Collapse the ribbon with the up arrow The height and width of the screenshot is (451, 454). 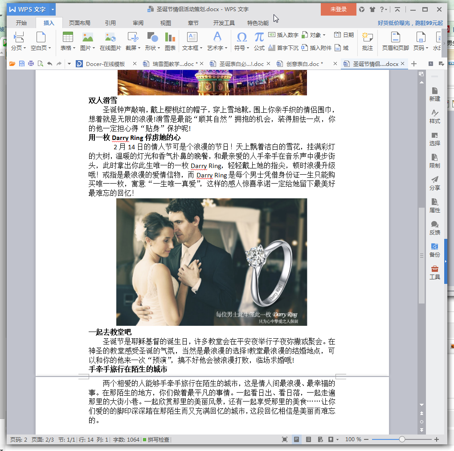coord(397,9)
